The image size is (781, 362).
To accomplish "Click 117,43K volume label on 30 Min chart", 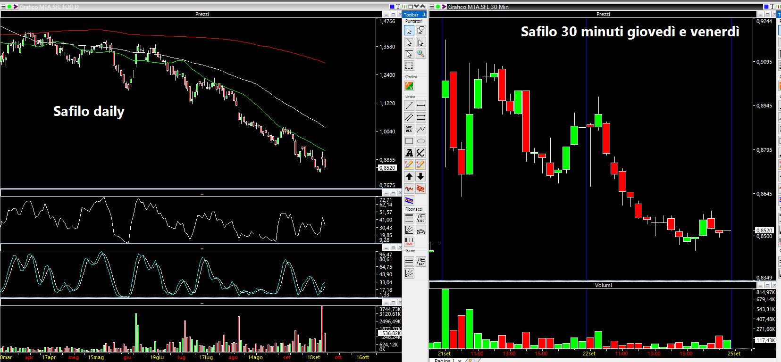I will pos(765,340).
